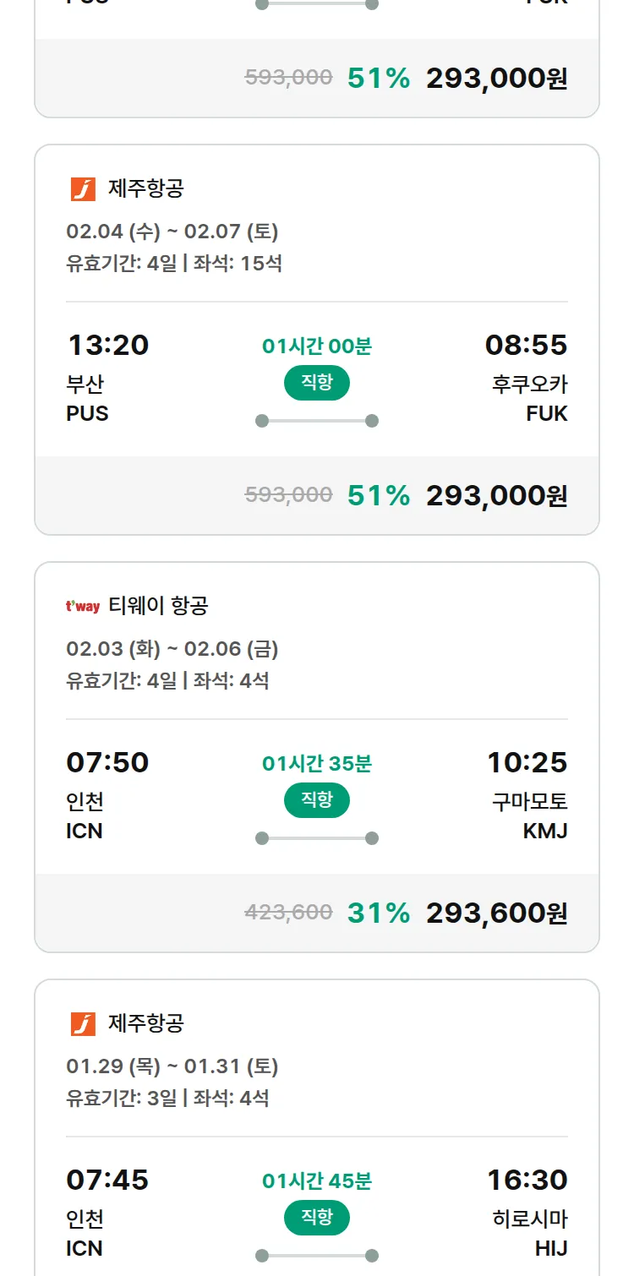Click date range 01.29 (목) ~ 01.31 (토)
Screen dimensions: 634x1276
point(172,1066)
